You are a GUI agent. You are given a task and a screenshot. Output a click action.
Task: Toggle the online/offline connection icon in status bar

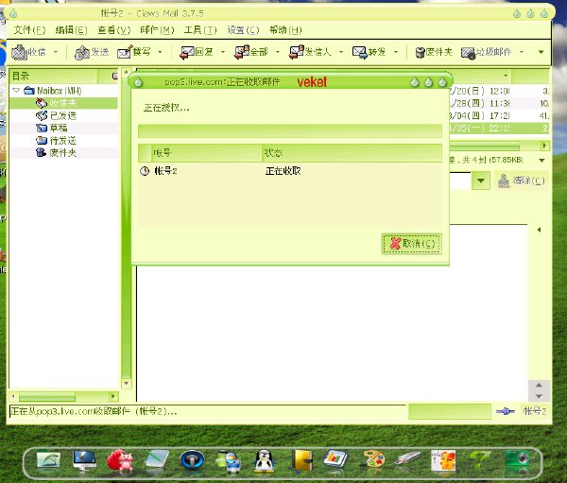506,411
